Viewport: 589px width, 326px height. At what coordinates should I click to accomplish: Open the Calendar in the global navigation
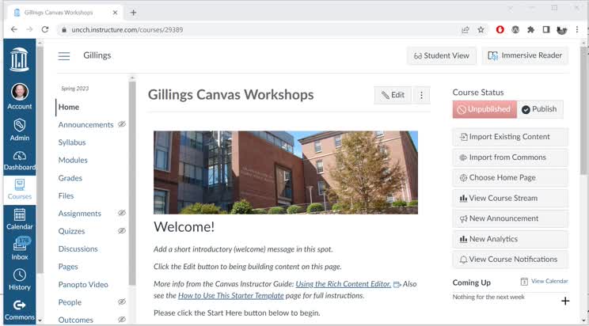pos(20,219)
